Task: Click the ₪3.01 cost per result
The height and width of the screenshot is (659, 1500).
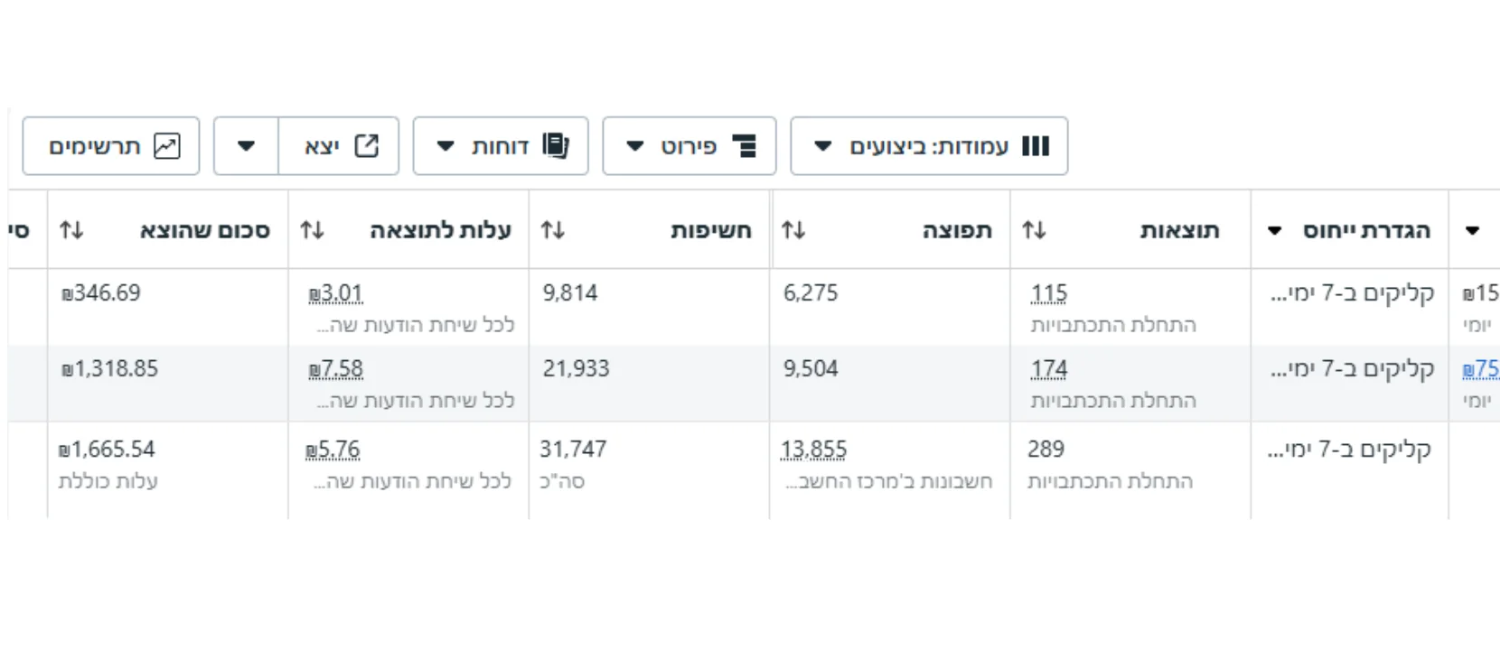Action: [x=335, y=293]
